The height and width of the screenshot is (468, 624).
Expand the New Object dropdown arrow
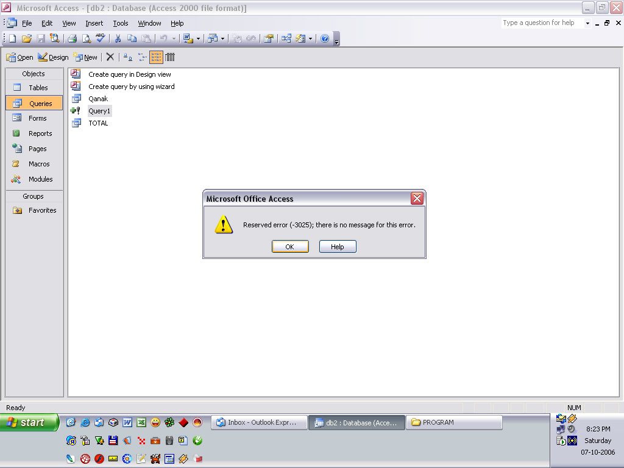(310, 38)
